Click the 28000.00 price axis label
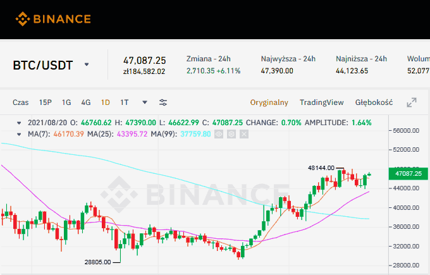This screenshot has height=275, width=430. (406, 266)
